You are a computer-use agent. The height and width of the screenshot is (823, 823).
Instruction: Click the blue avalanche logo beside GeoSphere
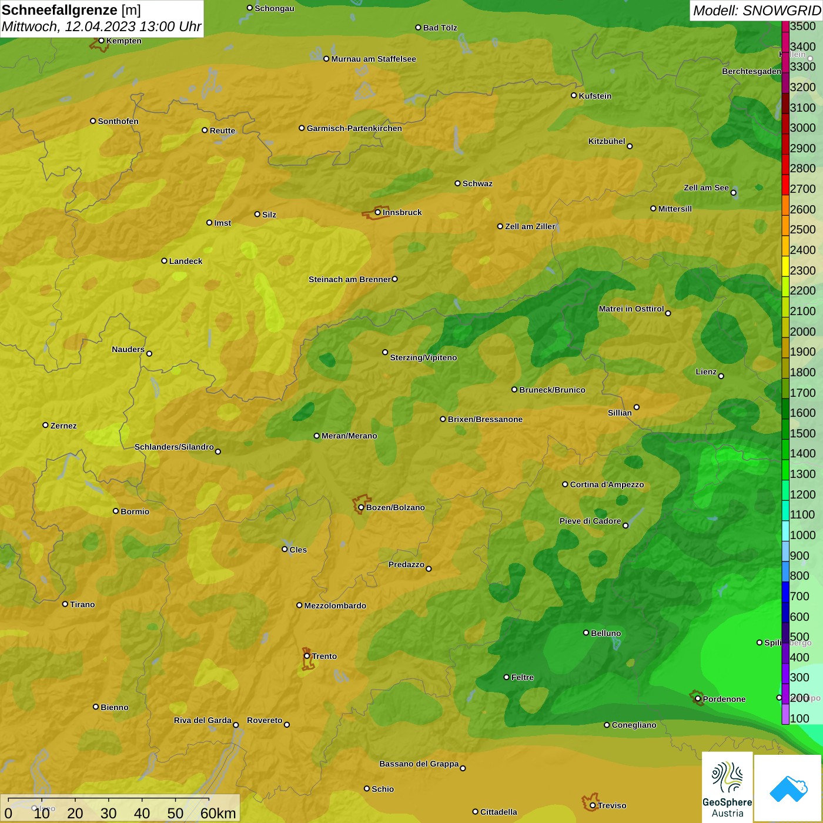click(x=788, y=788)
